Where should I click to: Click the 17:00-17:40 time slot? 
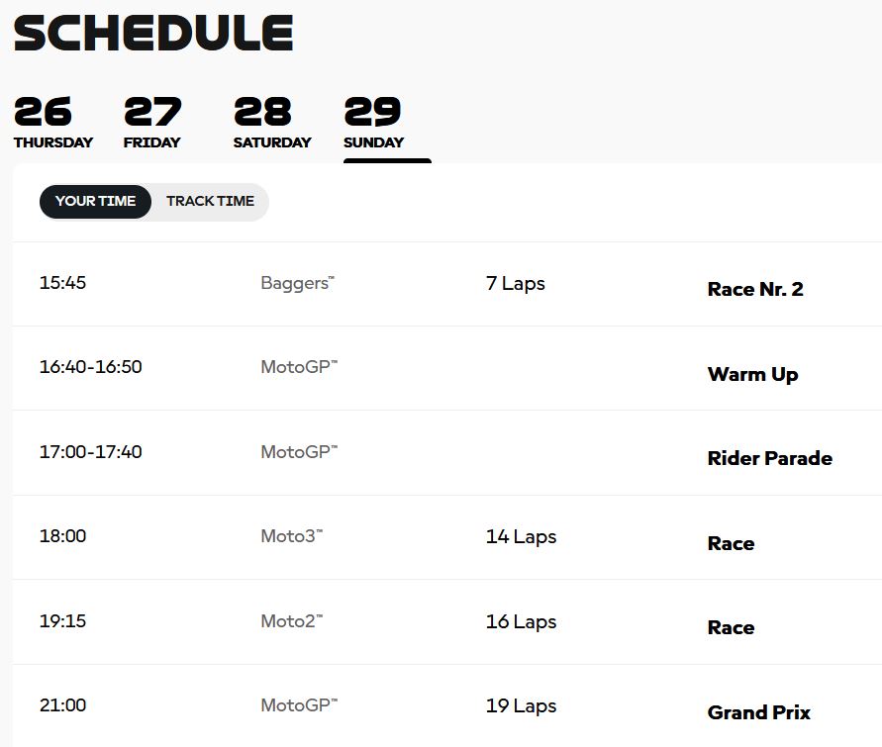(x=90, y=452)
